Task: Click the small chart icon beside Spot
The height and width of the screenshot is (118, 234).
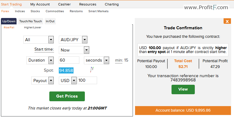Action: click(92, 70)
